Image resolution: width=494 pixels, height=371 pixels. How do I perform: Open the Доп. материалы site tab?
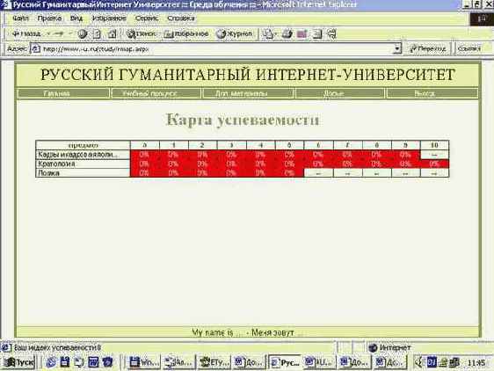(x=248, y=93)
